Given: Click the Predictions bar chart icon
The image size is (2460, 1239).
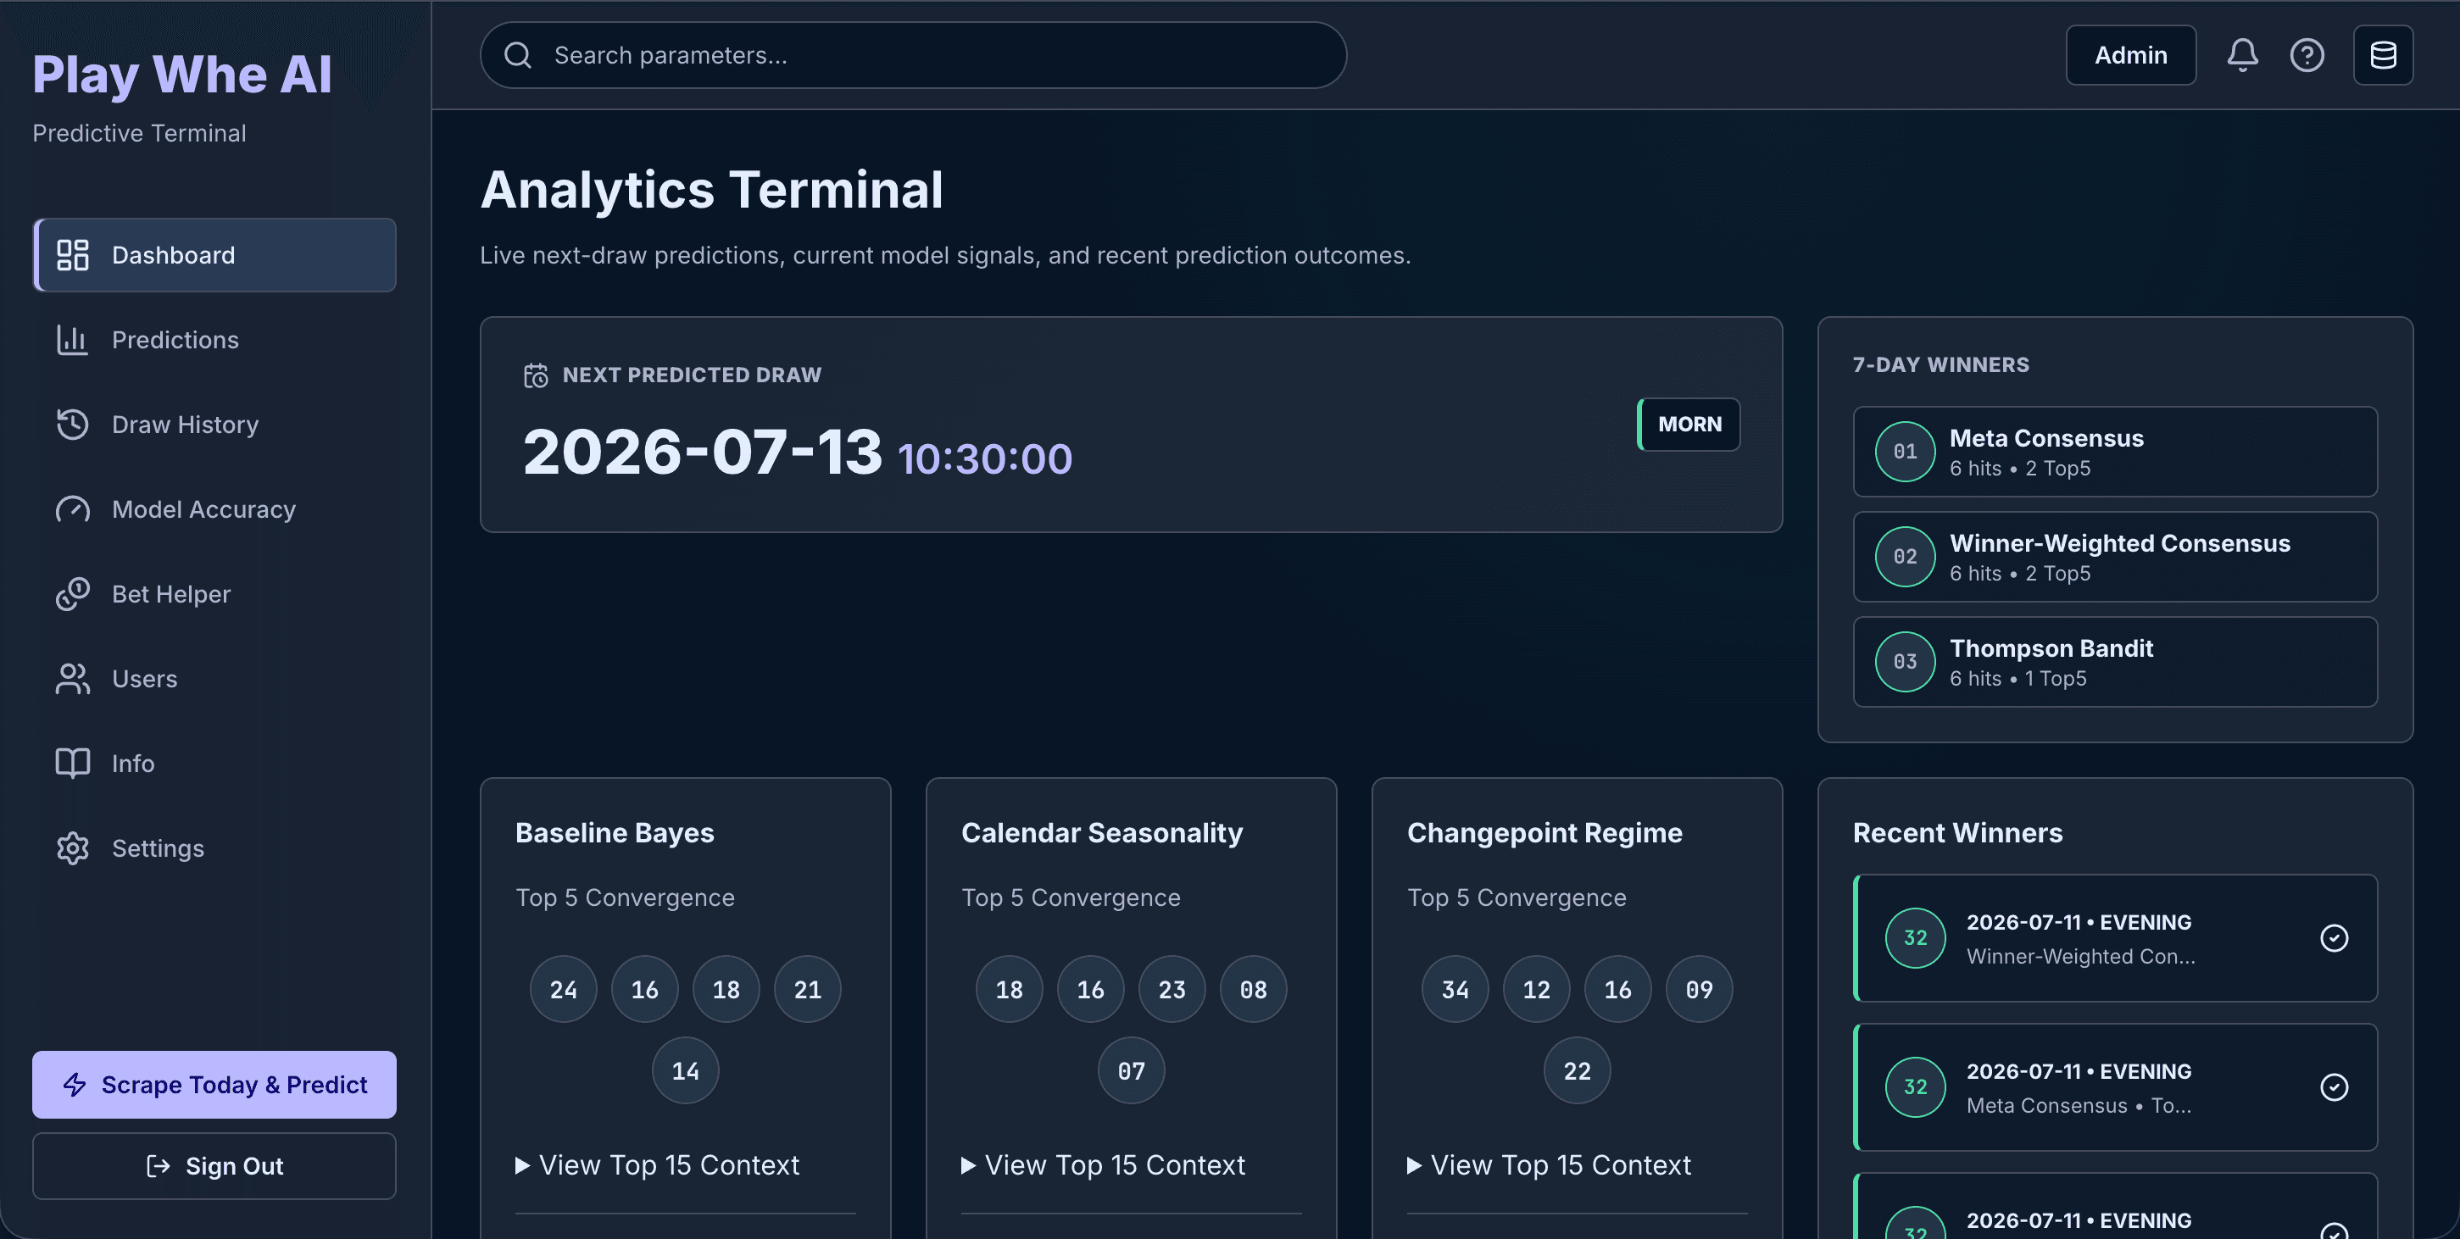Looking at the screenshot, I should click(73, 340).
